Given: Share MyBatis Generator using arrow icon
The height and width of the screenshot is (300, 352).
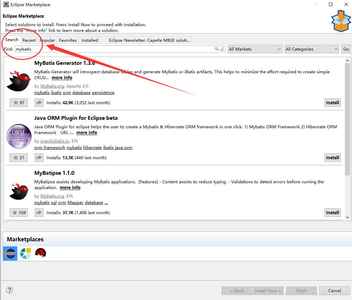Looking at the screenshot, I should [39, 102].
